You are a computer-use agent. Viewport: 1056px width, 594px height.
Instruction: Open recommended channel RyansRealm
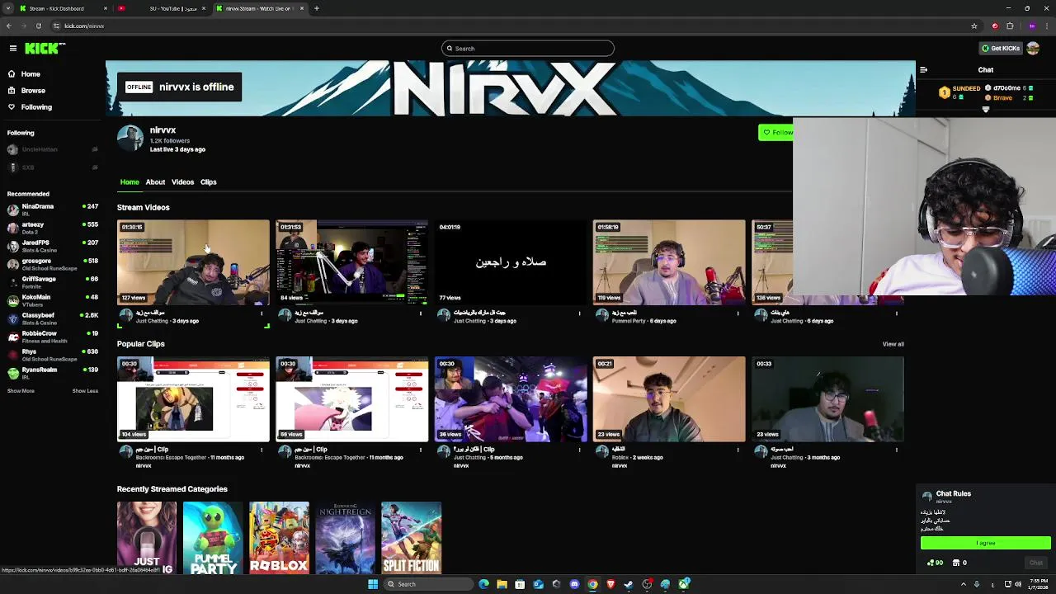[x=53, y=373]
